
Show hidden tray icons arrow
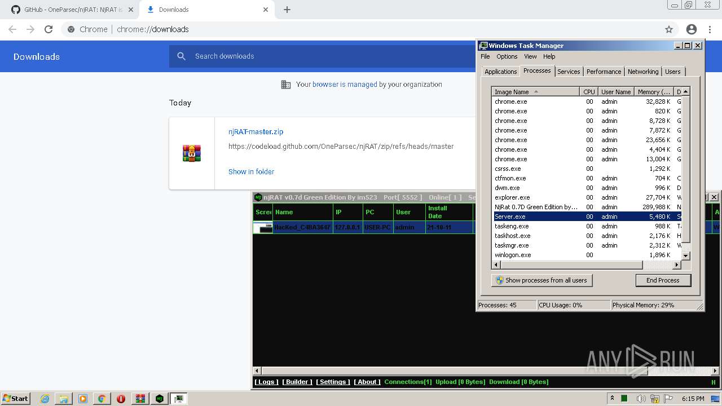pyautogui.click(x=612, y=398)
